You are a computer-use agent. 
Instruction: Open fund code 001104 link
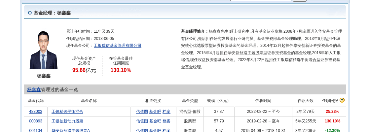tap(36, 130)
